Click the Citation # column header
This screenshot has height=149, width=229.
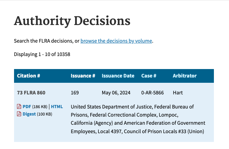click(x=28, y=76)
